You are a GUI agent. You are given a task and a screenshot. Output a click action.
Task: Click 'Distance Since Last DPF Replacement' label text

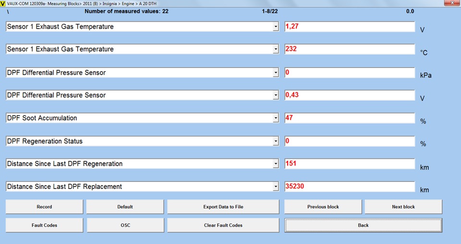(x=64, y=187)
